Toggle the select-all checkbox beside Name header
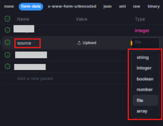This screenshot has height=126, width=163. pyautogui.click(x=7, y=19)
